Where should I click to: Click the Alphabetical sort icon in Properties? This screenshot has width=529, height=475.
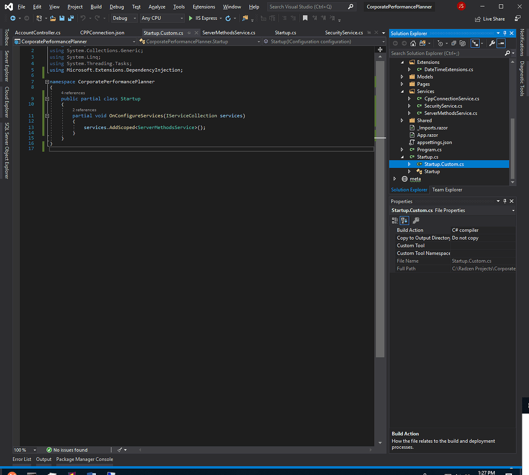tap(404, 220)
